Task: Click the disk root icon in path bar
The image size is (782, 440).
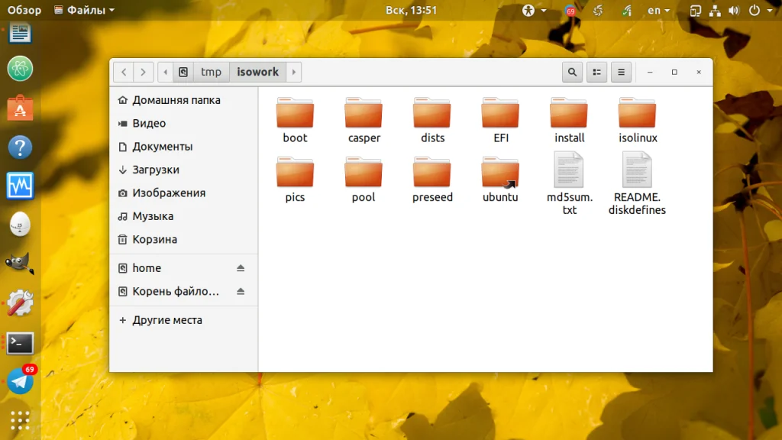Action: coord(183,72)
